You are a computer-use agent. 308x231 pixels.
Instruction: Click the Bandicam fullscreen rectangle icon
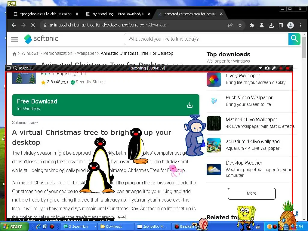pyautogui.click(x=9, y=68)
